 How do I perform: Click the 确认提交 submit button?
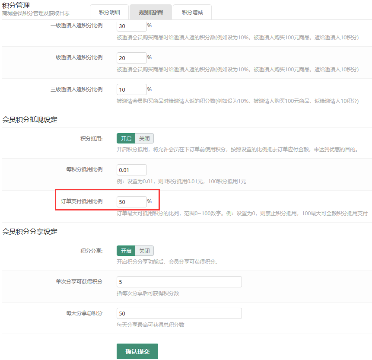137,351
